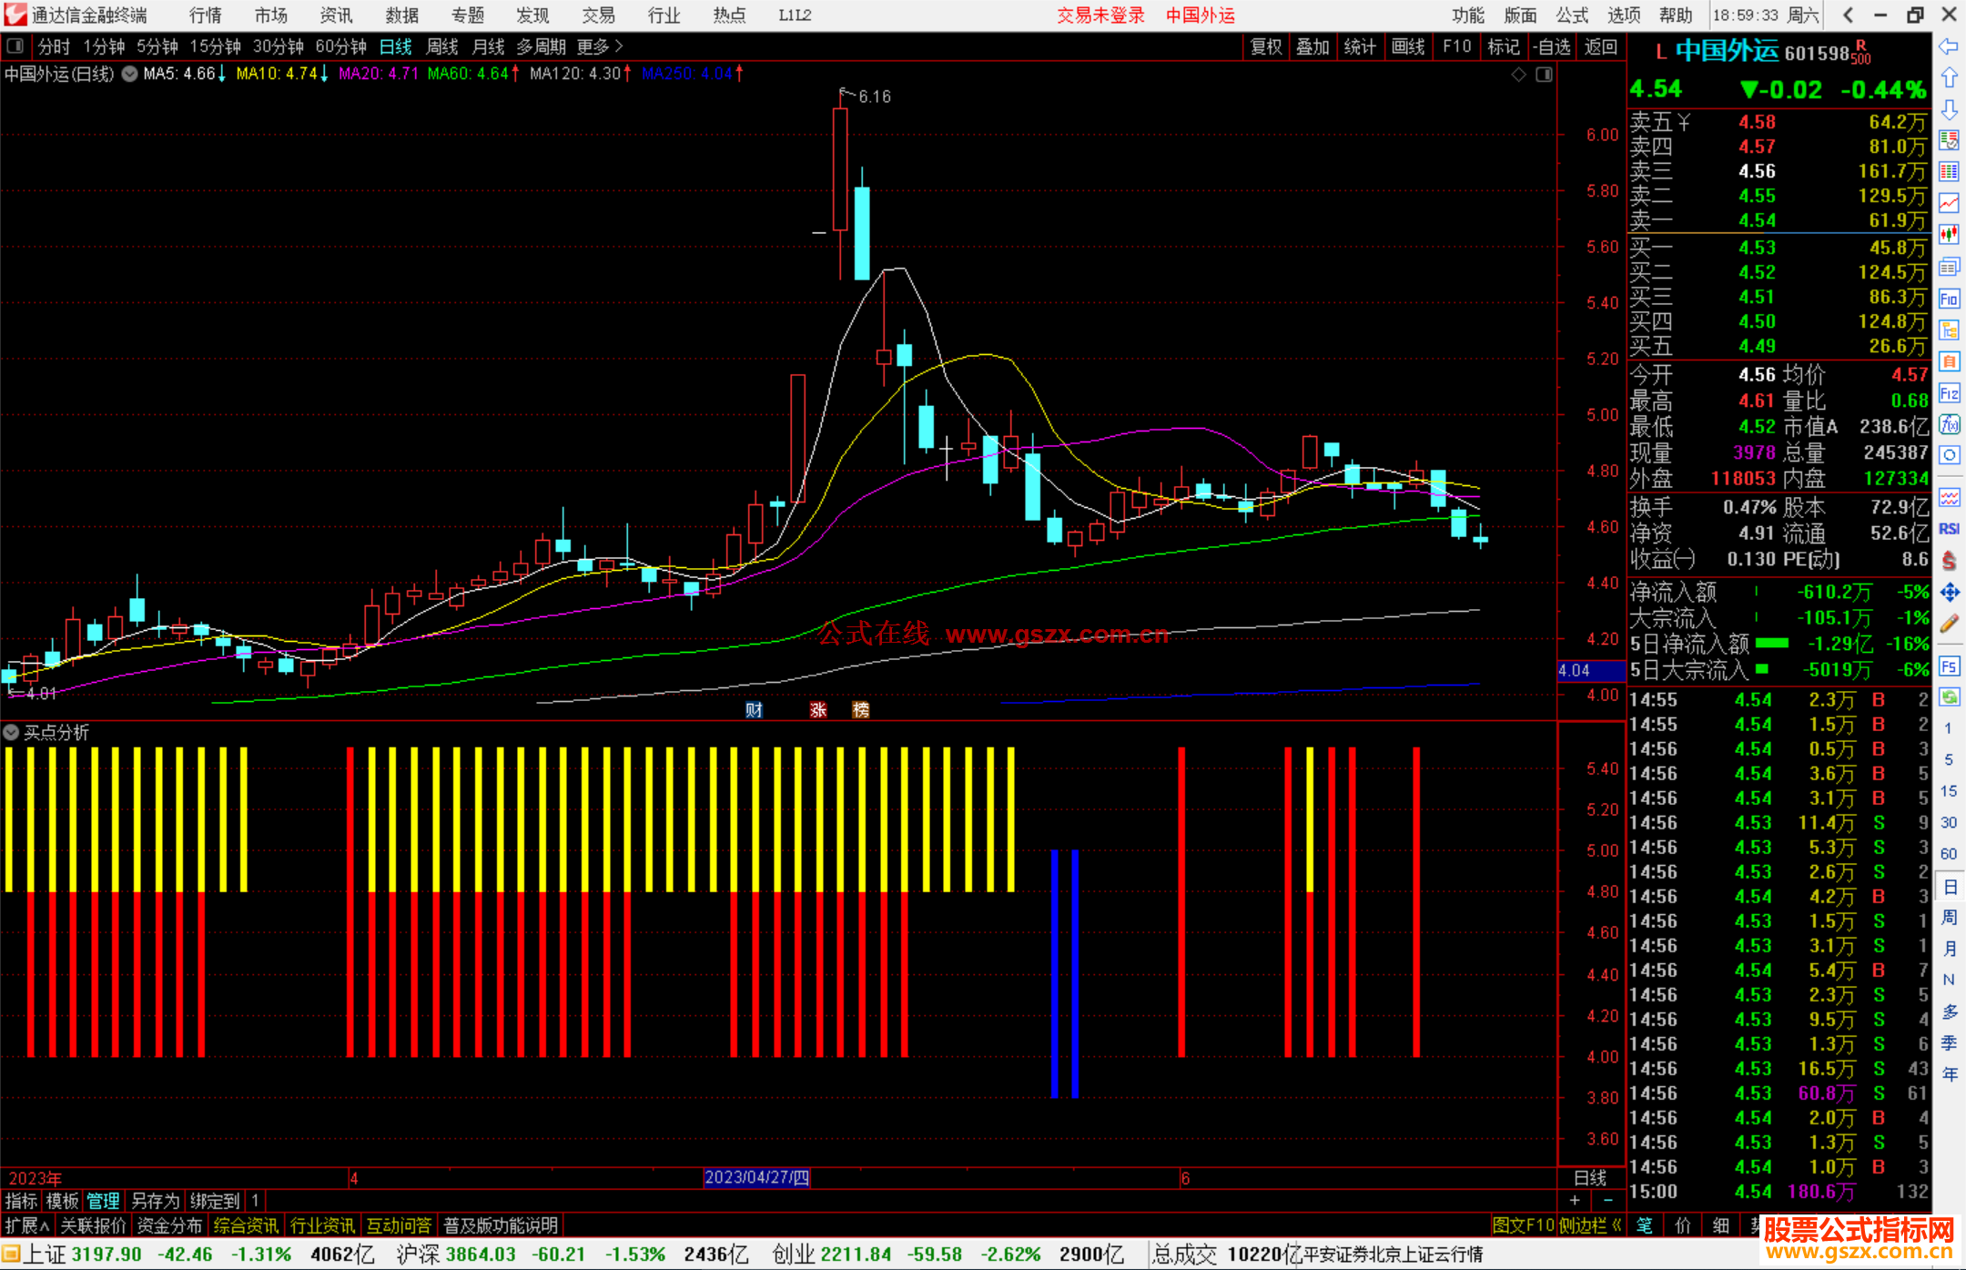The image size is (1966, 1270).
Task: Toggle the 买点分析 indicator circle button
Action: pyautogui.click(x=12, y=733)
